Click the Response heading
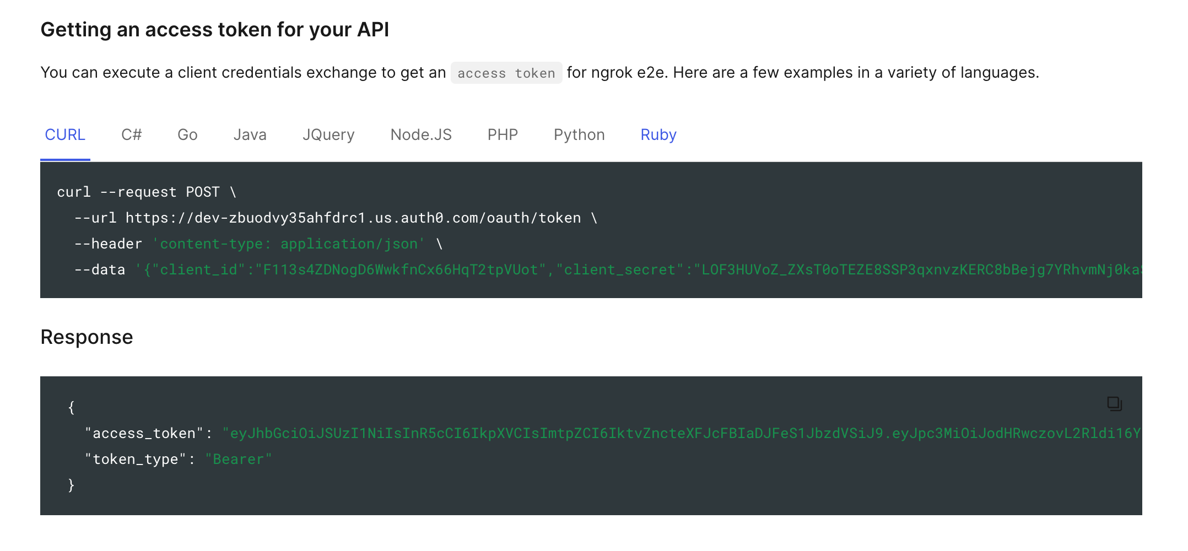 click(87, 337)
